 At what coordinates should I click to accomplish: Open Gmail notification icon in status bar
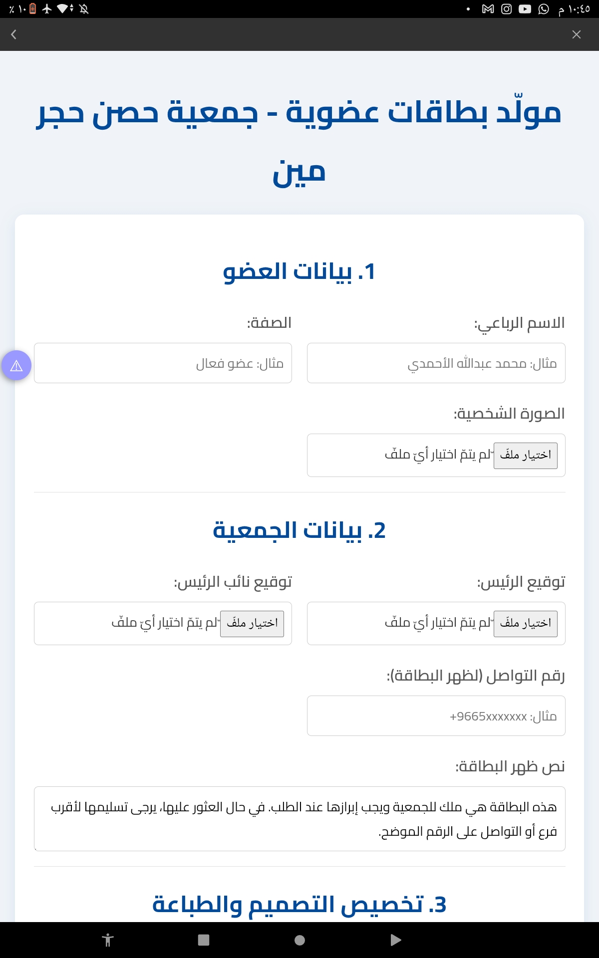[488, 9]
